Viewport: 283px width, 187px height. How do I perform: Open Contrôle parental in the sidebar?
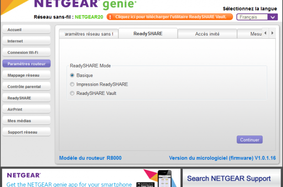coord(26,87)
